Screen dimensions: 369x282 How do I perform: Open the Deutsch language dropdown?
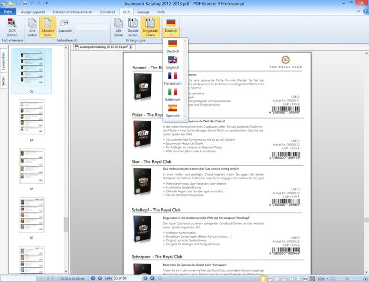tap(171, 27)
